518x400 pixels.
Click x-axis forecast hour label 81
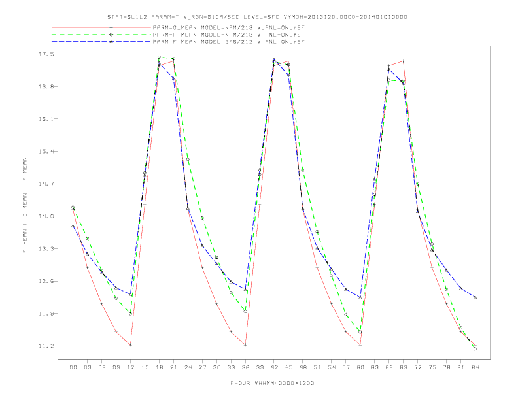coord(461,367)
